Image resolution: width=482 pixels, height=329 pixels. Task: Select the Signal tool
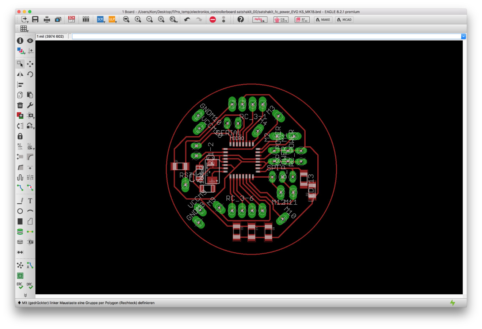[x=30, y=231]
